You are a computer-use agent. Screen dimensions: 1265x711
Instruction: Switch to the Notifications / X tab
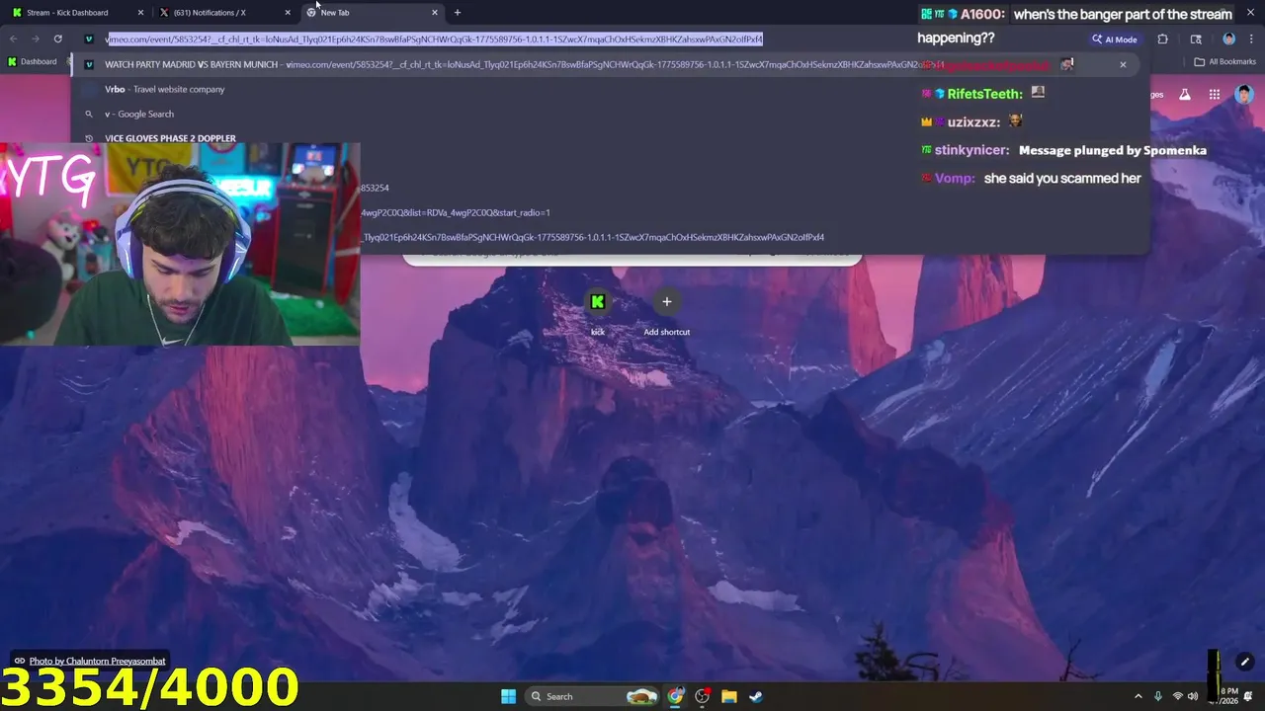click(223, 13)
